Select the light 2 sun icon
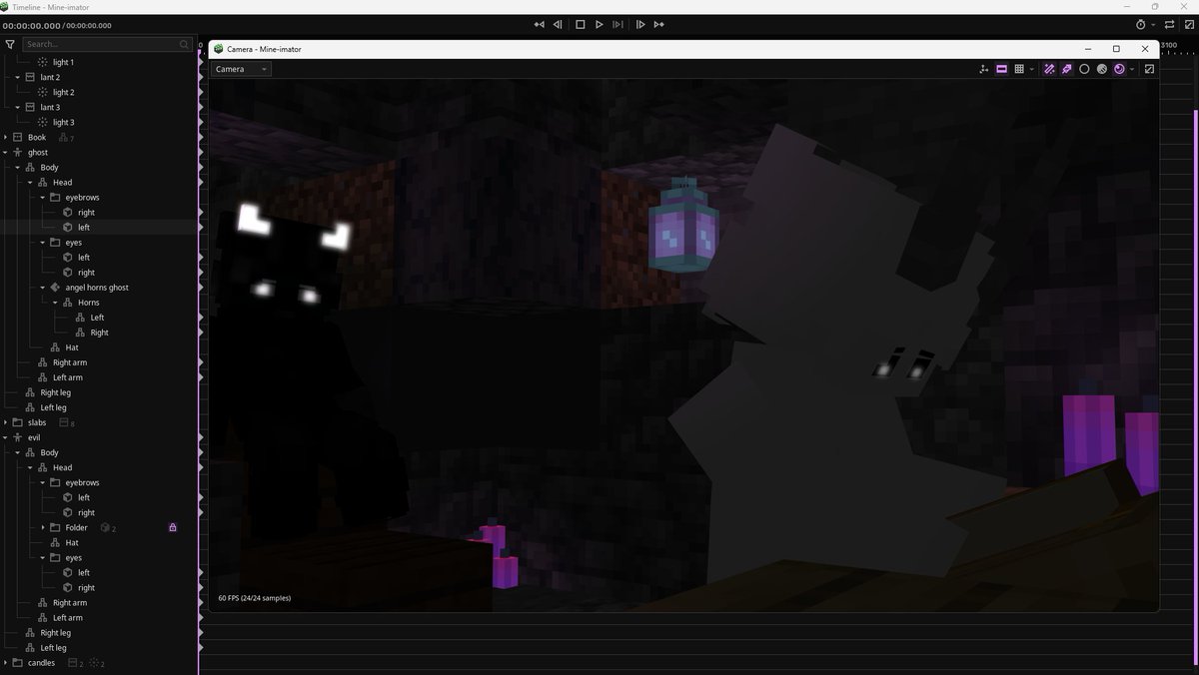1199x675 pixels. (x=43, y=92)
